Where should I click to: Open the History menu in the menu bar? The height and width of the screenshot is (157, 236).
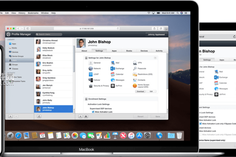tap(22, 13)
